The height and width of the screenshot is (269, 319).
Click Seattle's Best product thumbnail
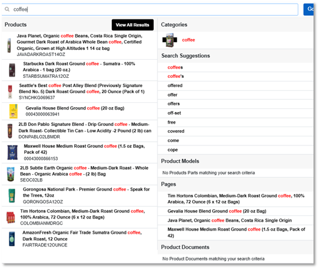tap(10, 91)
